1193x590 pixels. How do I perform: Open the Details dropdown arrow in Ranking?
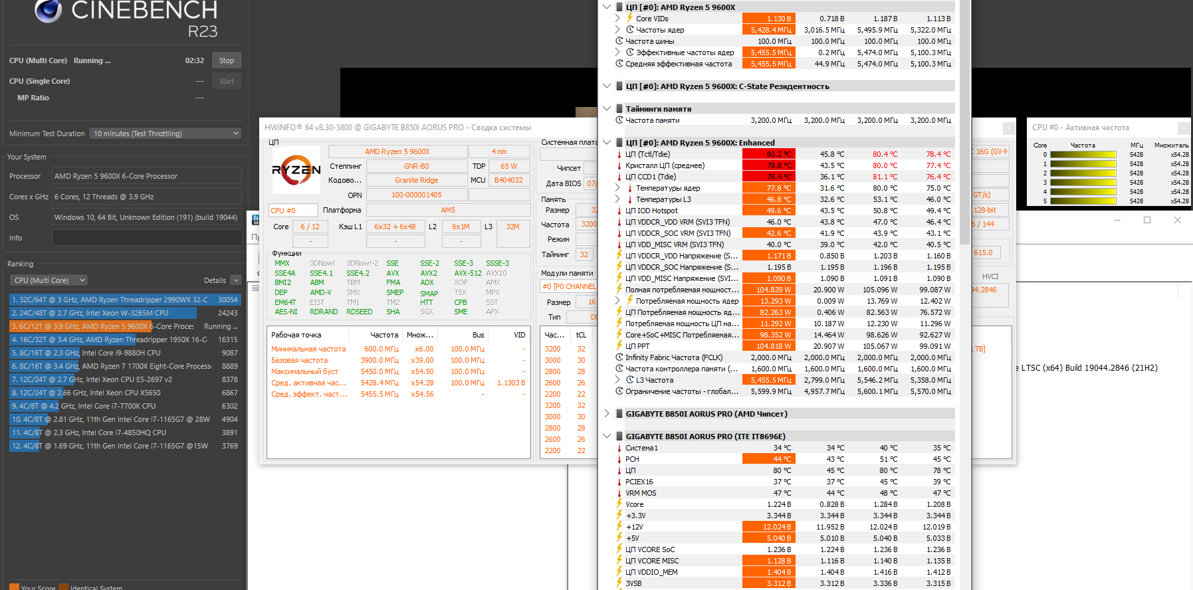236,280
